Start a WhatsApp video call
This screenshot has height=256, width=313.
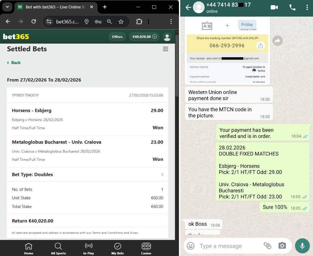274,7
